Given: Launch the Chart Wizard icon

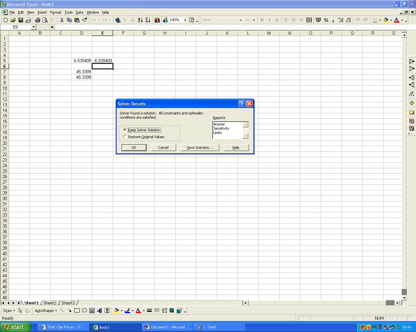Looking at the screenshot, I should pos(157,20).
